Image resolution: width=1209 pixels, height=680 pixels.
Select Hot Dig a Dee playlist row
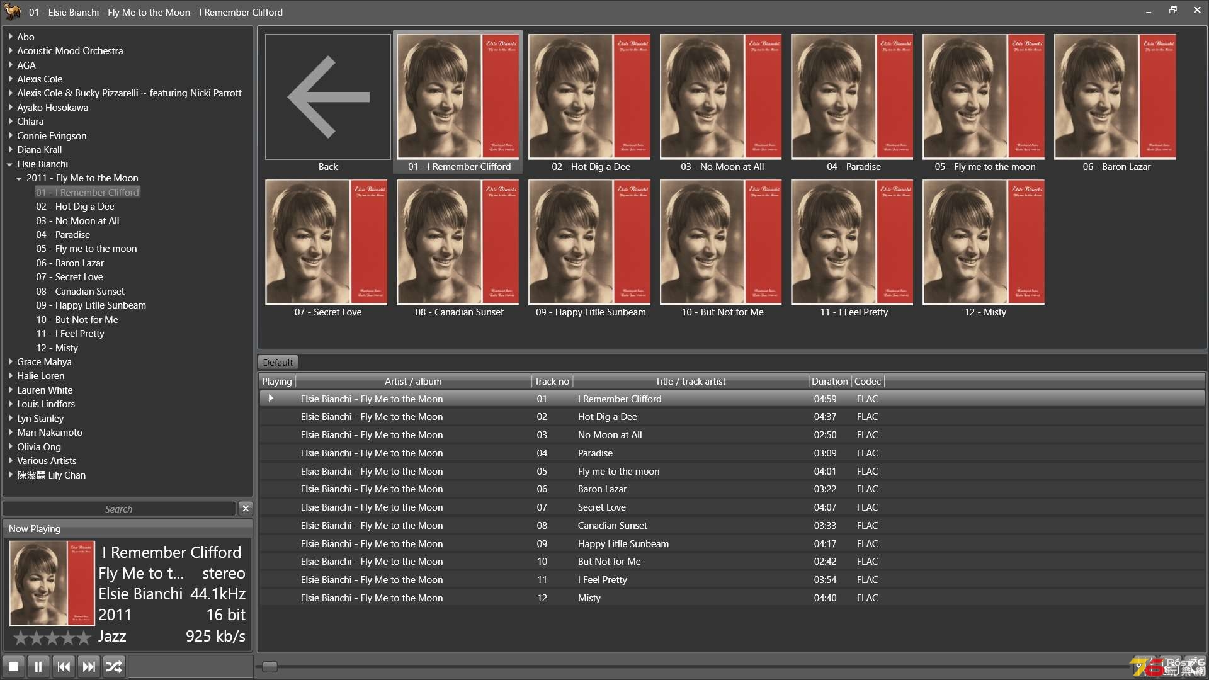(732, 417)
